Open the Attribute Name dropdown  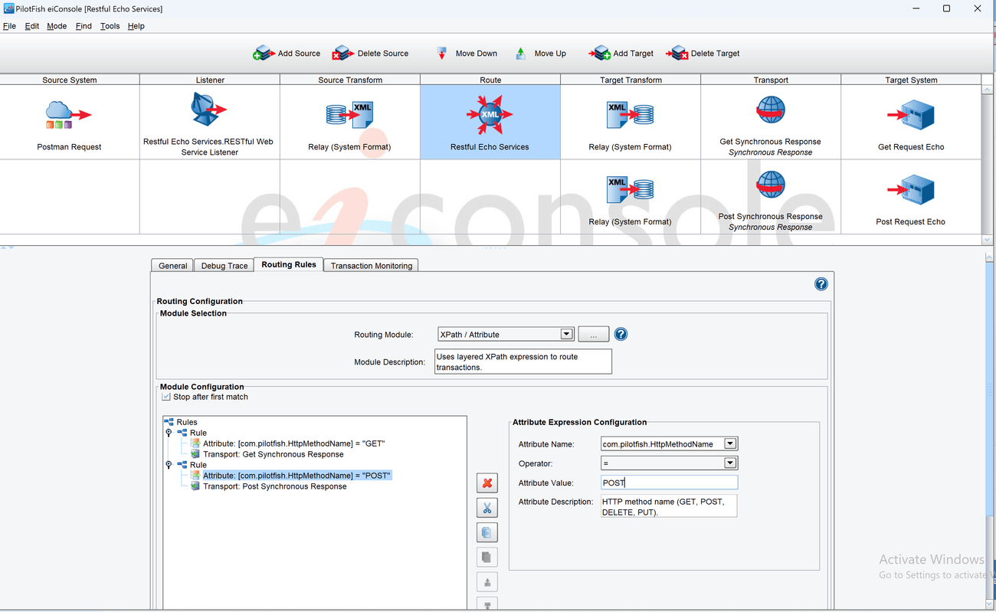730,443
